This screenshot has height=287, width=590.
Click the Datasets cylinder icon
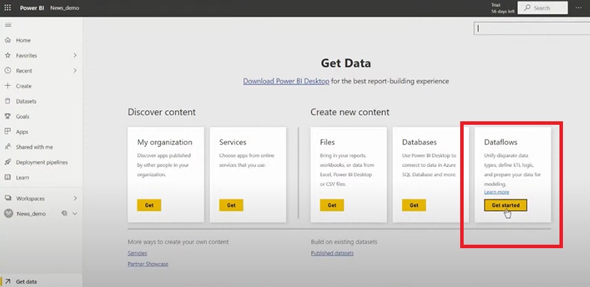pyautogui.click(x=8, y=101)
